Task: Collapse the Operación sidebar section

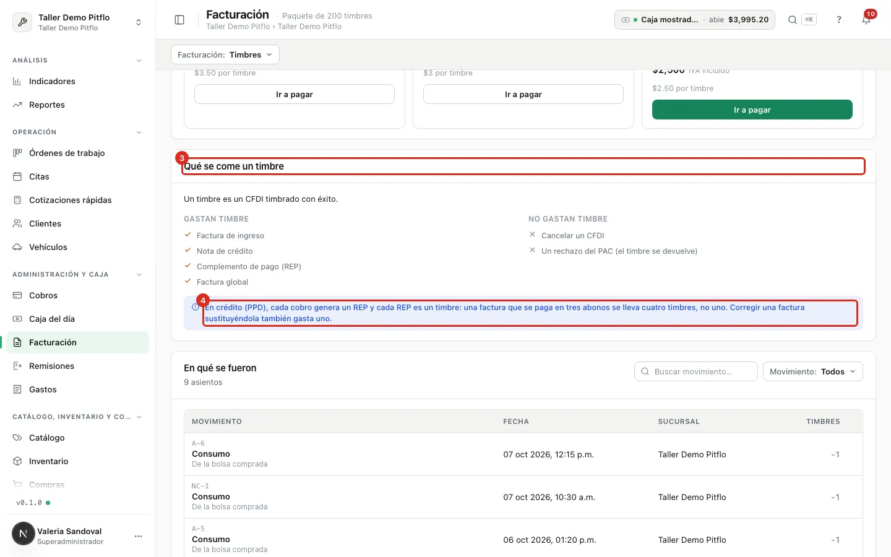Action: [x=139, y=132]
